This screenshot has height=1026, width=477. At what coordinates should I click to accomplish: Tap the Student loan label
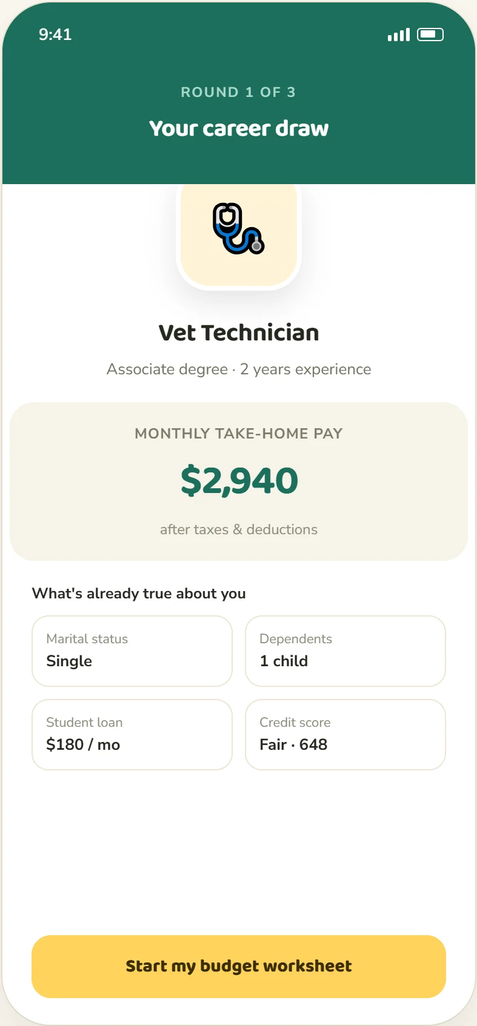pos(84,723)
